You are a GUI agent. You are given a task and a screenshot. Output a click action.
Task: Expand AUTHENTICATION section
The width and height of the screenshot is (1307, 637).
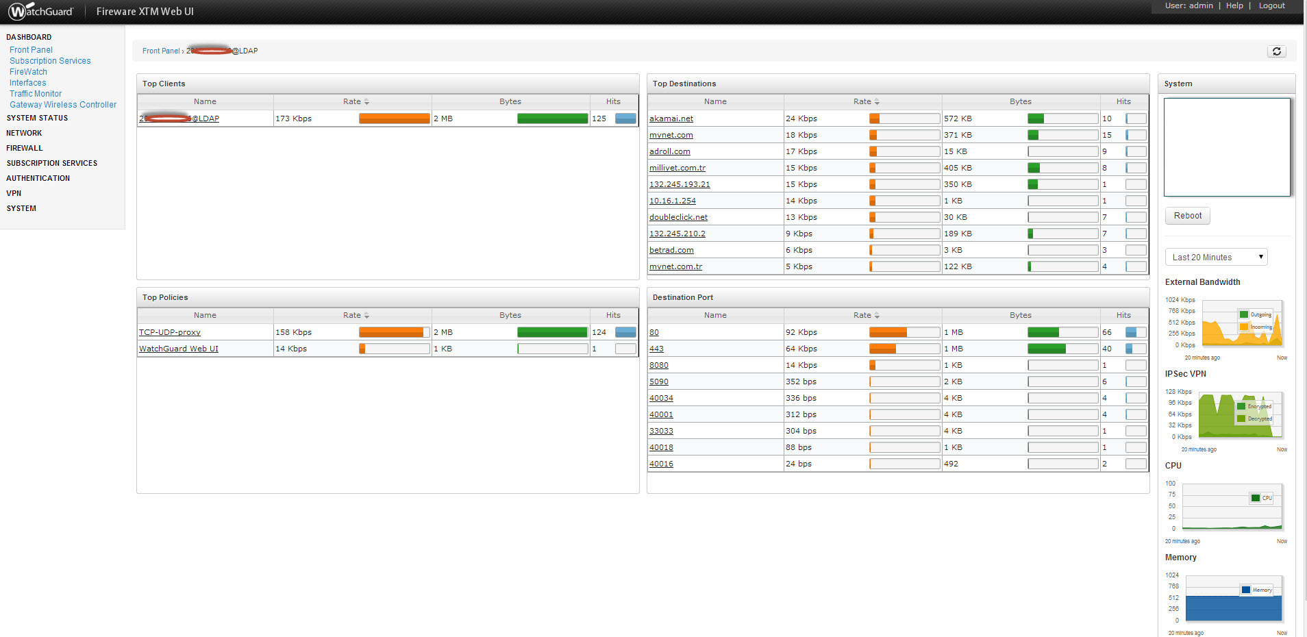pyautogui.click(x=38, y=178)
